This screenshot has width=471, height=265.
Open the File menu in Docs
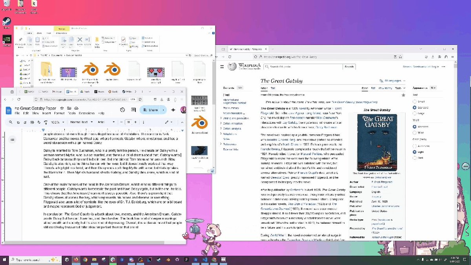tap(17, 113)
